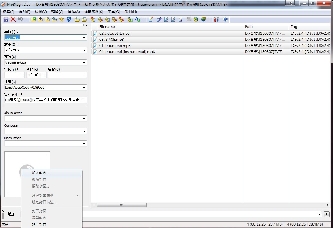The width and height of the screenshot is (333, 228).
Task: Open the 年份 (Year) dropdown
Action: click(22, 75)
